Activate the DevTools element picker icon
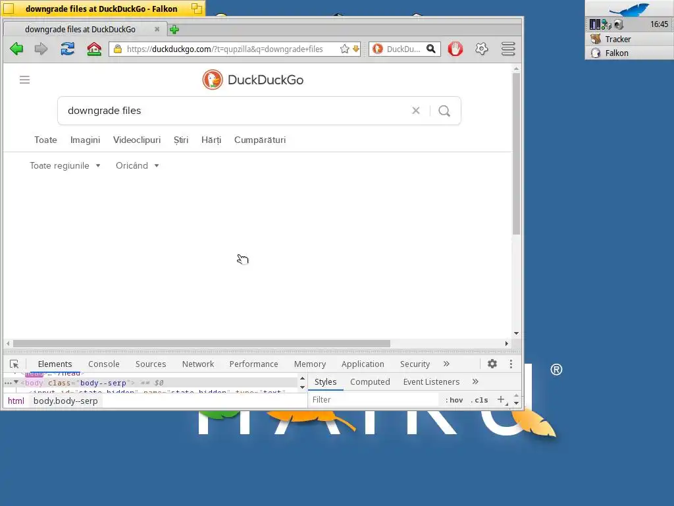 coord(14,364)
